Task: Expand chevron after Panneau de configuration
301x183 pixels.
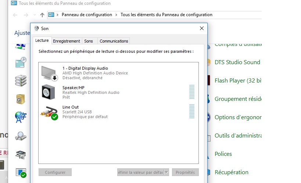Action: (116, 15)
